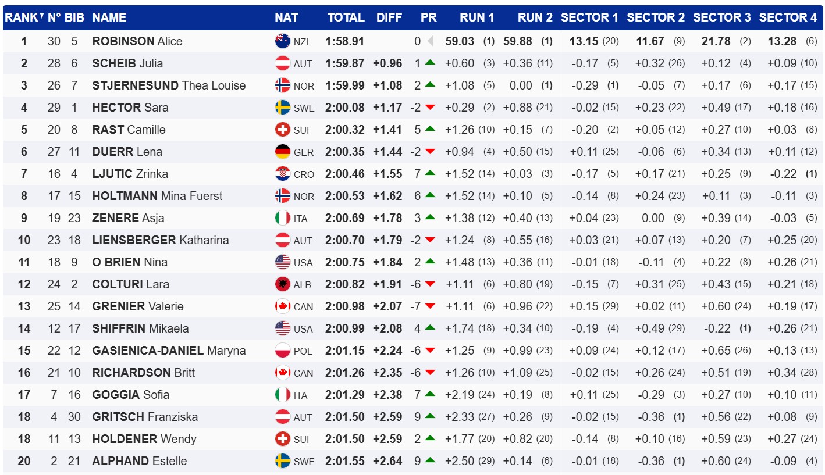This screenshot has width=825, height=475.
Task: Select STJERNESUND Thea Louise's name
Action: (169, 85)
